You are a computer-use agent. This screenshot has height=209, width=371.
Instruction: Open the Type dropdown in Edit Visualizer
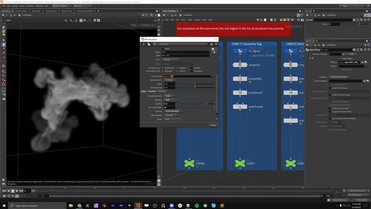(x=172, y=59)
